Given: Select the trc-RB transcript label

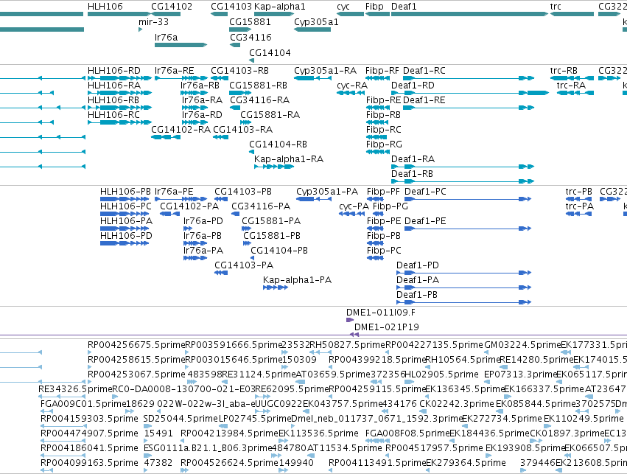Looking at the screenshot, I should pos(564,71).
